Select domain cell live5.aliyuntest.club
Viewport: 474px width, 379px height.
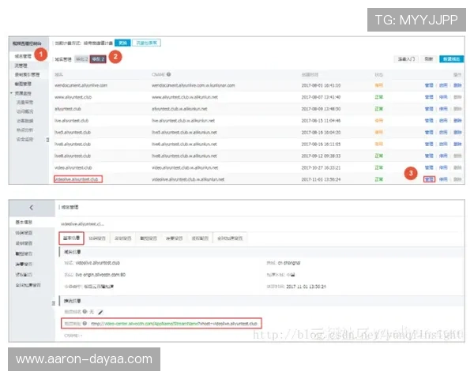[73, 133]
